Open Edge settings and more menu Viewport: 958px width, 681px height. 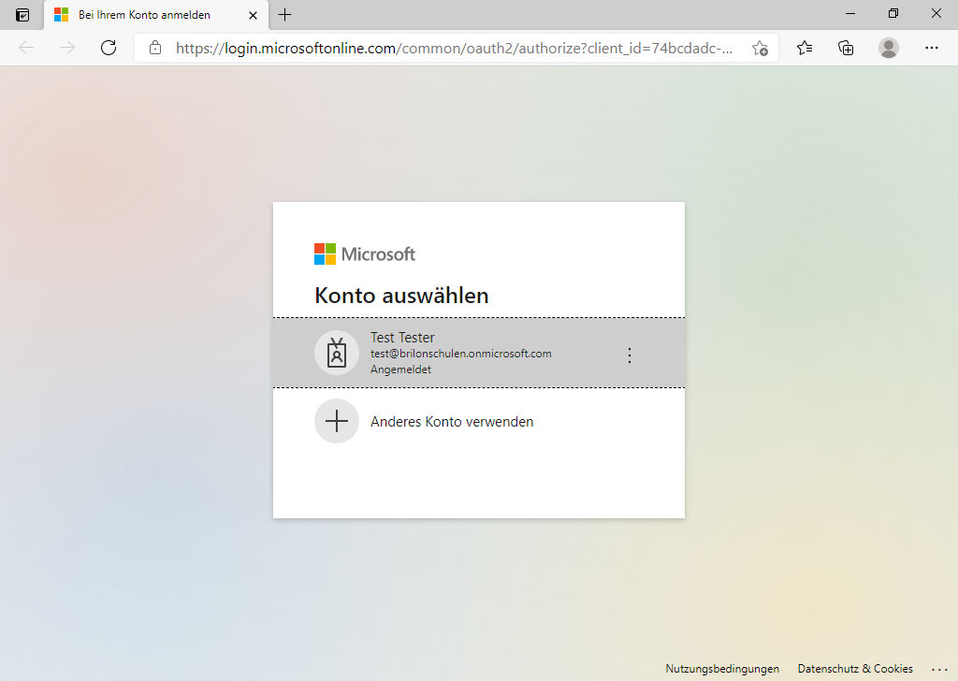931,48
